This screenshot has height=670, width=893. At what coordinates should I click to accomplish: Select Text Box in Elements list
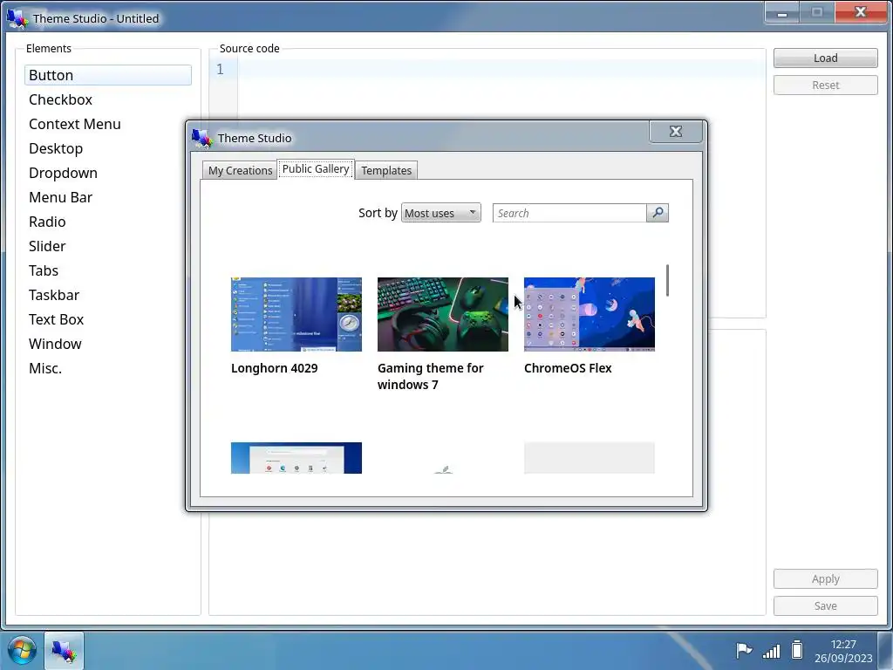(107, 319)
